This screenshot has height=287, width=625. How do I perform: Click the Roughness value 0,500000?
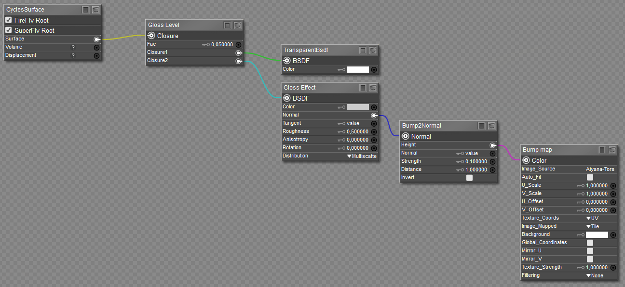(358, 132)
